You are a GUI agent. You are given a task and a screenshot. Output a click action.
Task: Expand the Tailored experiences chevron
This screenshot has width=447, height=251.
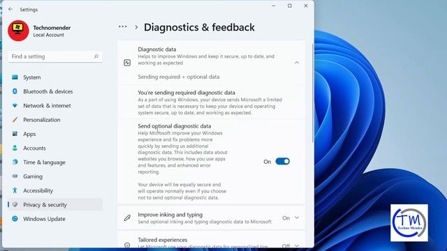297,245
